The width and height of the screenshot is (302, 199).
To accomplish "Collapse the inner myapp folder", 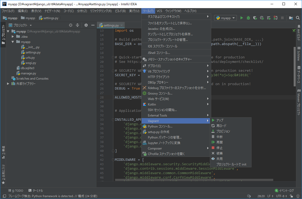I will coord(13,42).
